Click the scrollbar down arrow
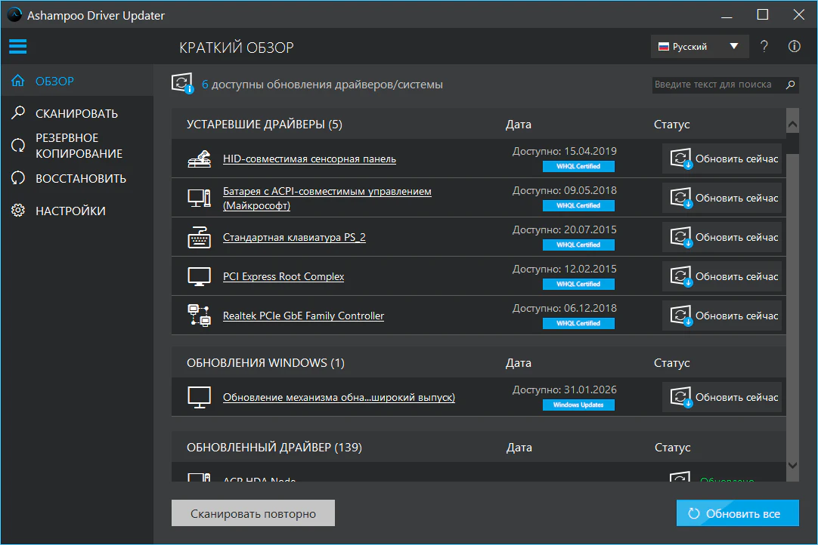818x545 pixels. (792, 466)
